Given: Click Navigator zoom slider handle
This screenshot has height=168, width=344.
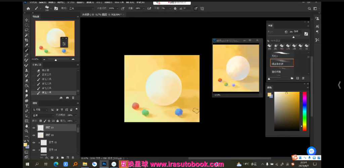Looking at the screenshot, I should (56, 60).
